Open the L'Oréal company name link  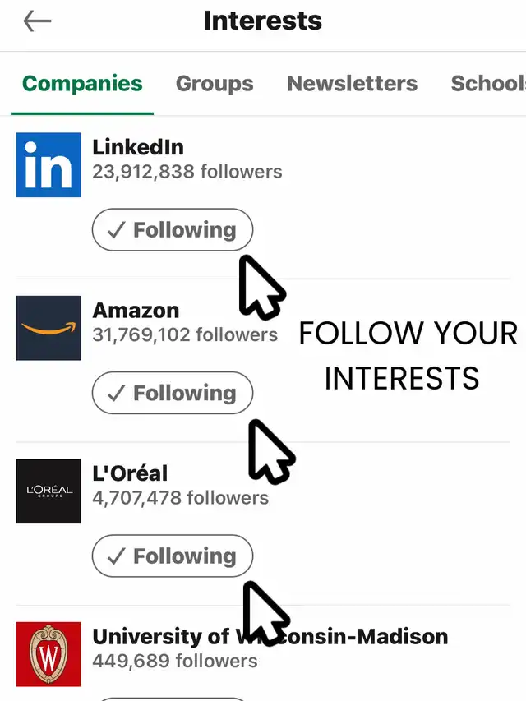click(130, 473)
